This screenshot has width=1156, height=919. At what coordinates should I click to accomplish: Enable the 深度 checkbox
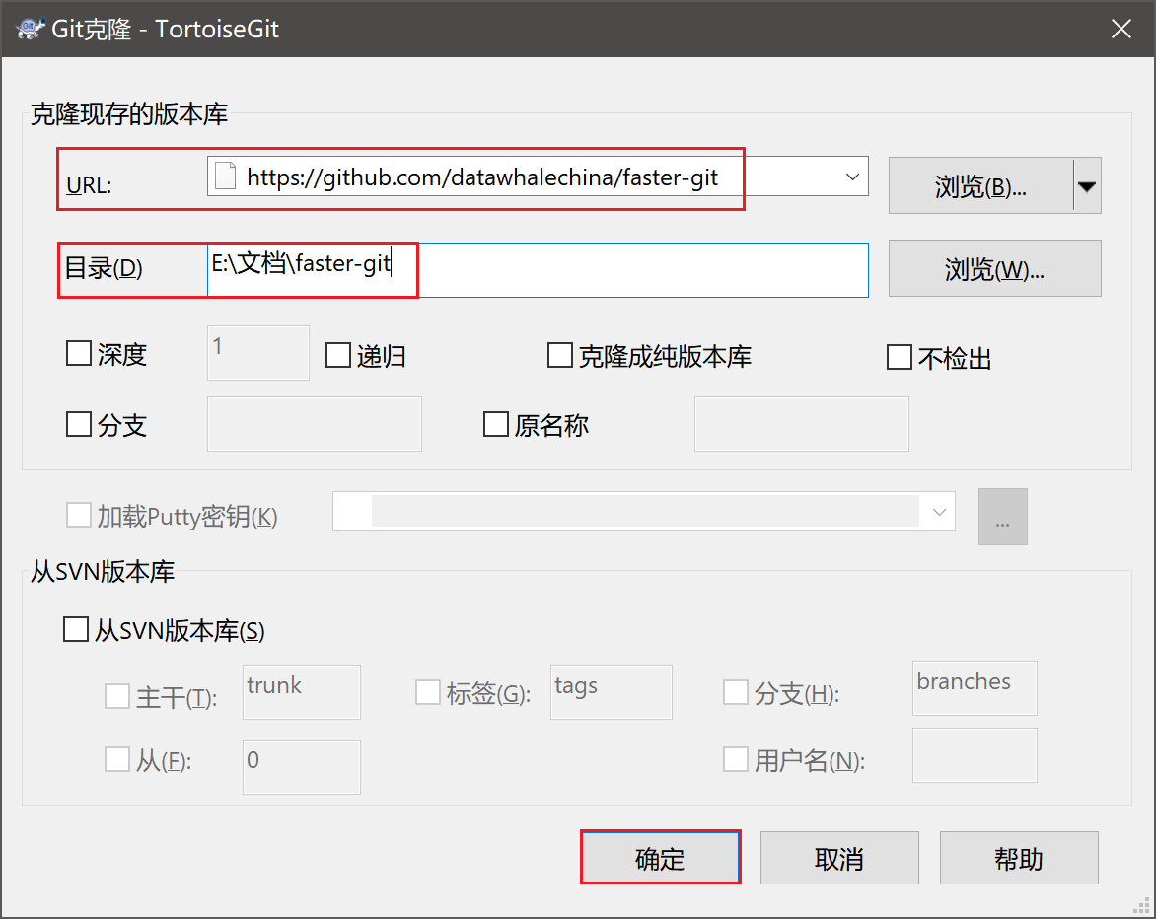79,354
